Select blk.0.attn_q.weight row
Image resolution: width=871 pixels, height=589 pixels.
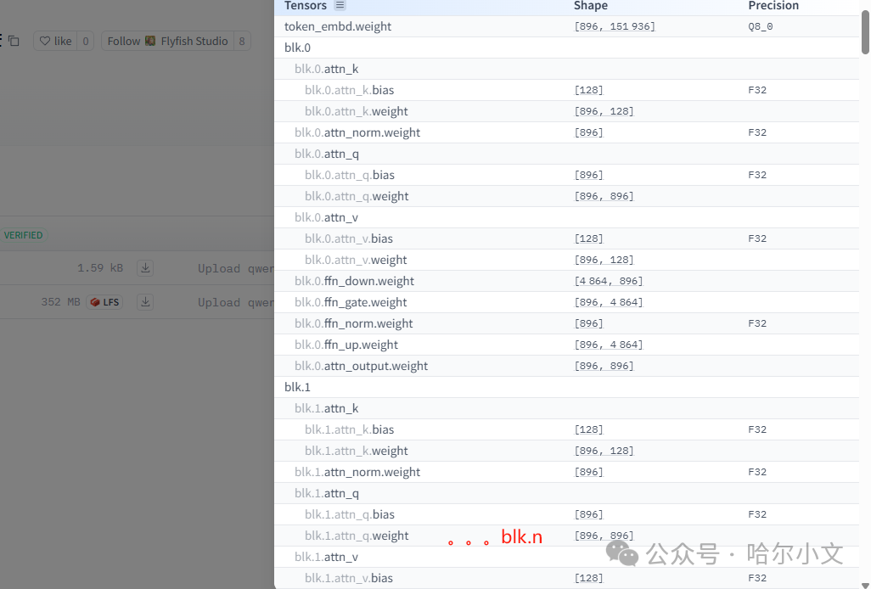(x=566, y=197)
